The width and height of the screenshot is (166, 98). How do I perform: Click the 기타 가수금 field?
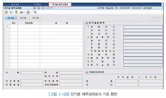point(150,85)
